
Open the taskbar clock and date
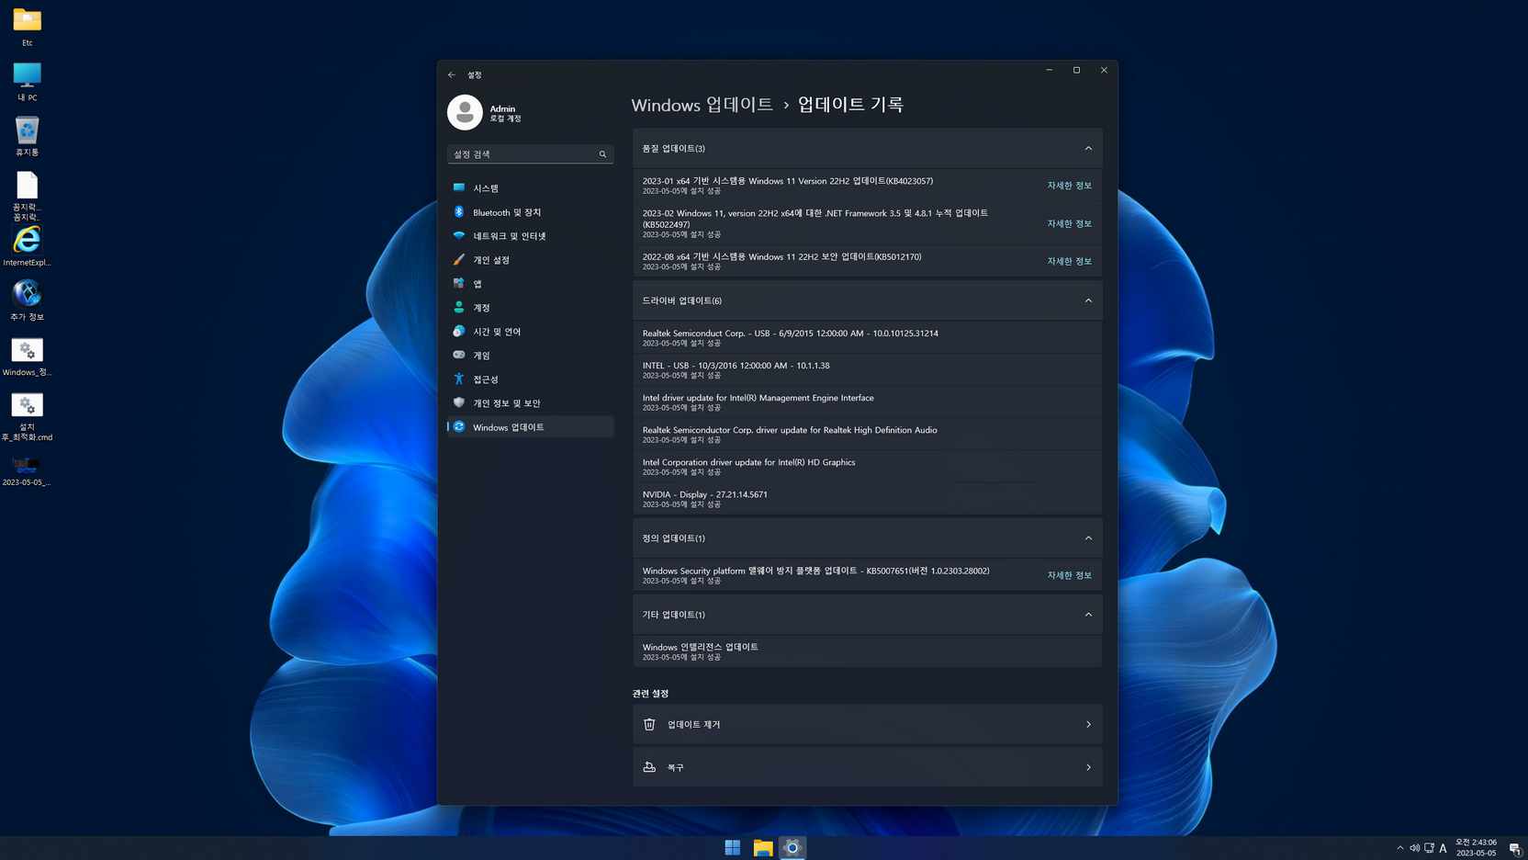1476,847
